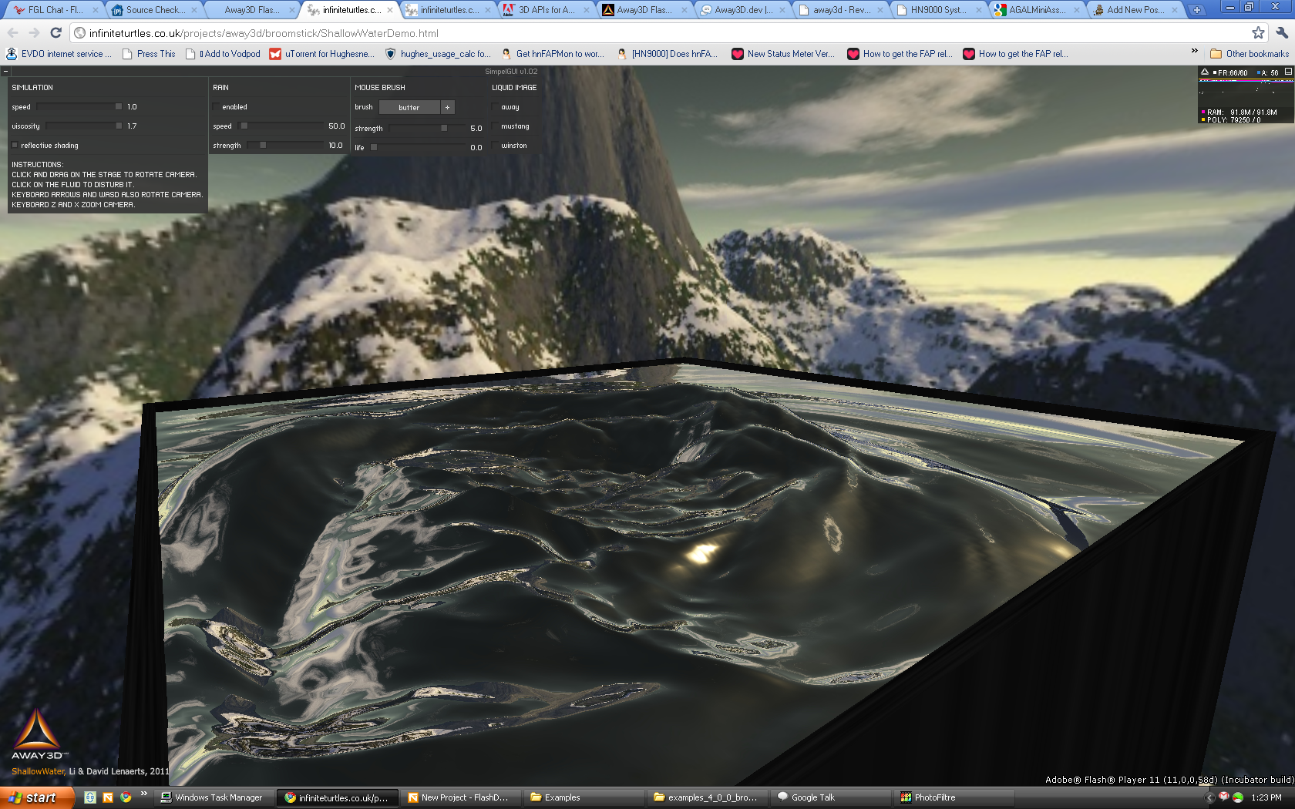The image size is (1295, 809).
Task: Reload the page using the refresh icon
Action: [x=55, y=32]
